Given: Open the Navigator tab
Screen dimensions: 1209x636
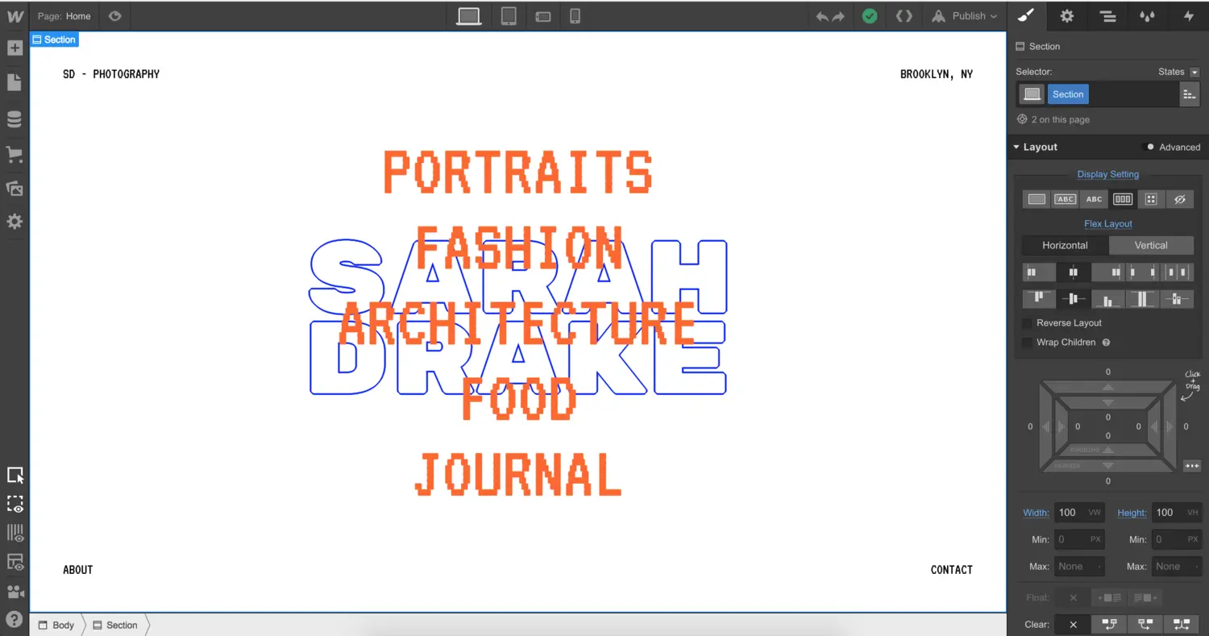Looking at the screenshot, I should (1107, 16).
